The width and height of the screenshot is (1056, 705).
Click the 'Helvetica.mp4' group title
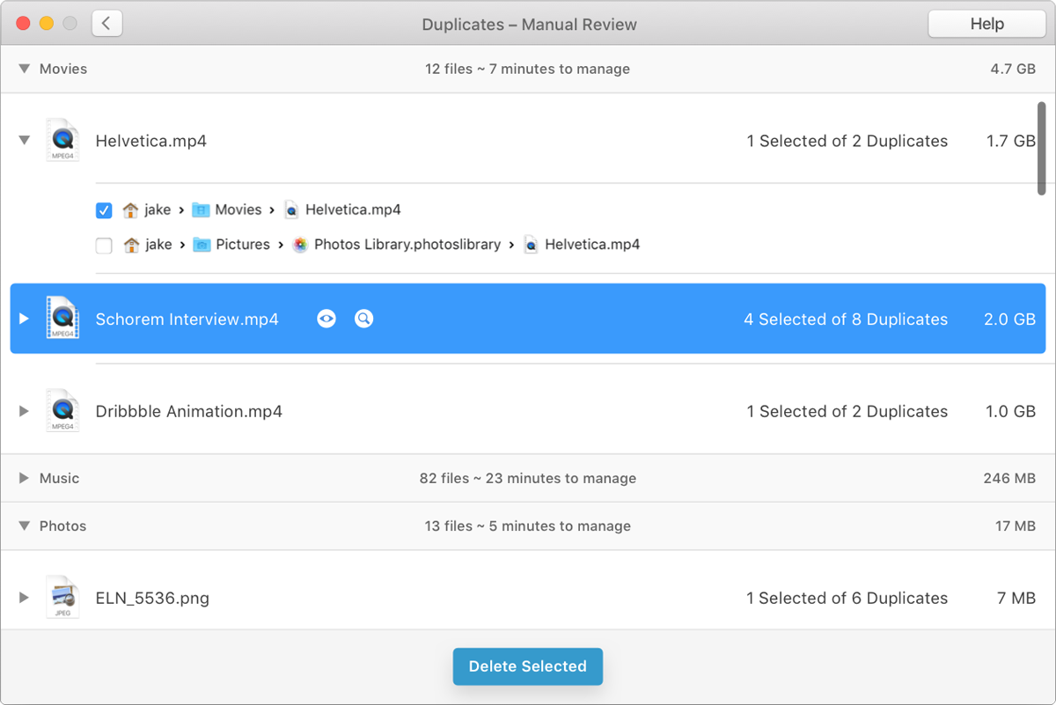[x=151, y=141]
